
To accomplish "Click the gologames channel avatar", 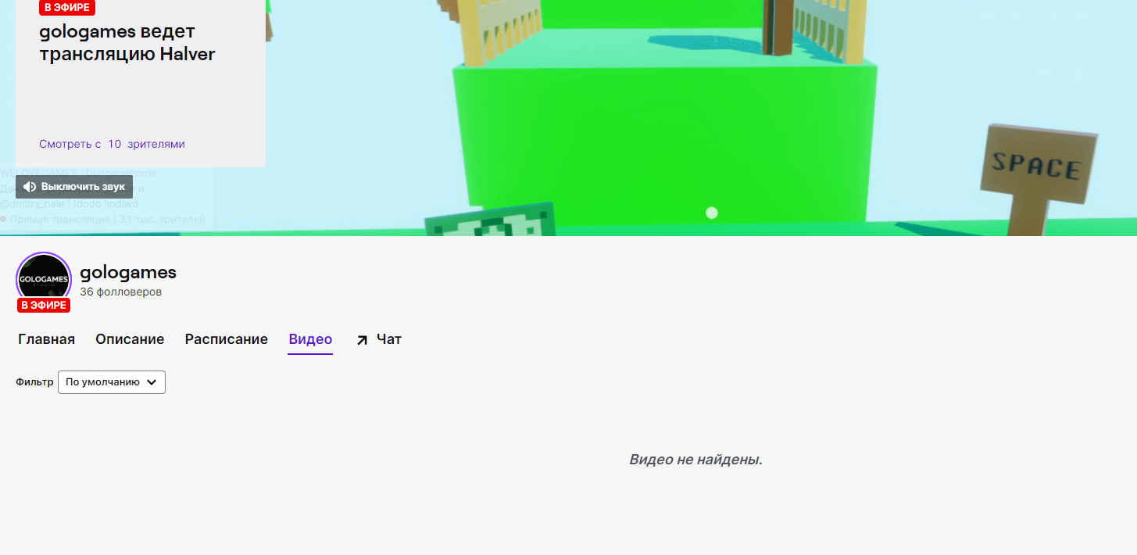I will click(44, 279).
